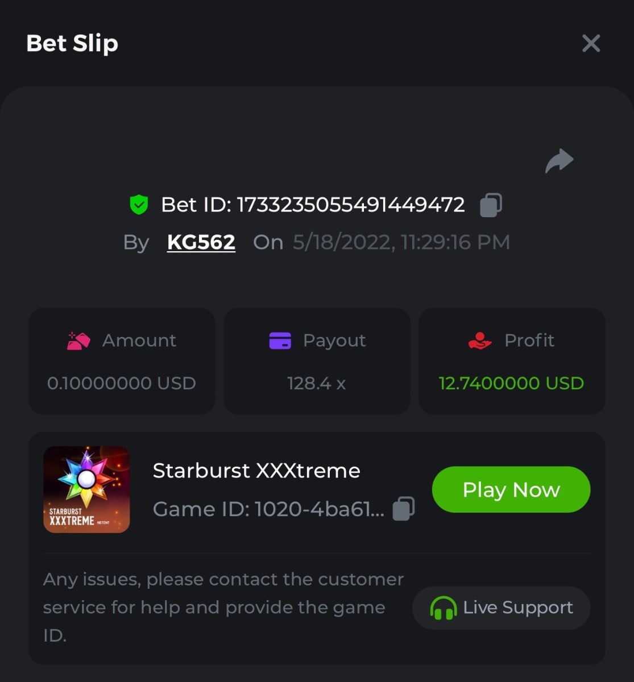Image resolution: width=634 pixels, height=682 pixels.
Task: Click the Bet ID number text
Action: pyautogui.click(x=350, y=205)
